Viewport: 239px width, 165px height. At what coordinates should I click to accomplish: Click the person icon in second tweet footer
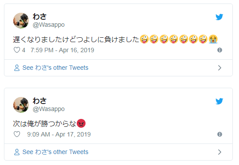(17, 152)
